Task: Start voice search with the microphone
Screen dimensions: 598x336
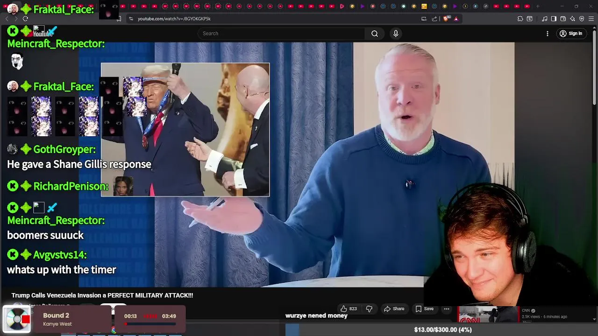Action: 396,33
